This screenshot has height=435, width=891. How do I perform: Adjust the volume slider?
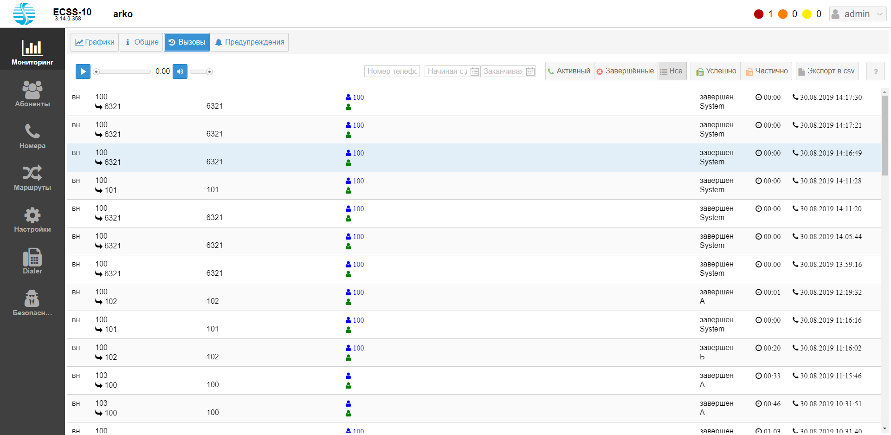pos(201,71)
